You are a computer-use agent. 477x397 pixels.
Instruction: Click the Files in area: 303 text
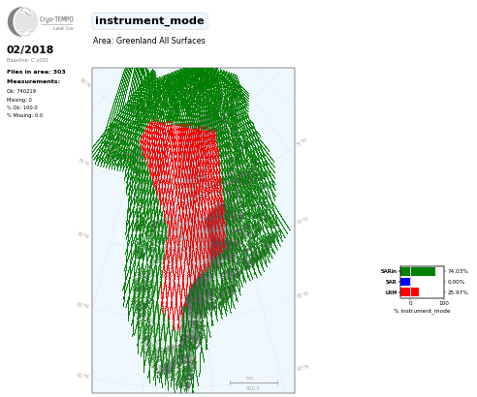tap(36, 72)
